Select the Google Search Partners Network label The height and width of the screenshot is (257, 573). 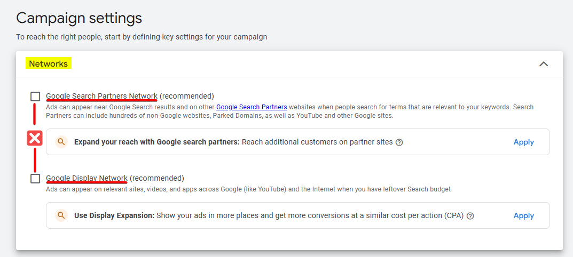click(101, 96)
